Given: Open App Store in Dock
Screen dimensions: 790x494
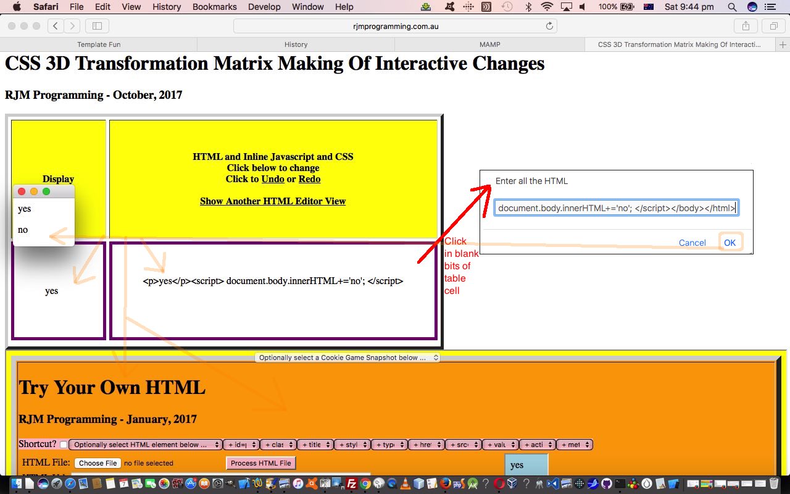Looking at the screenshot, I should [x=191, y=484].
